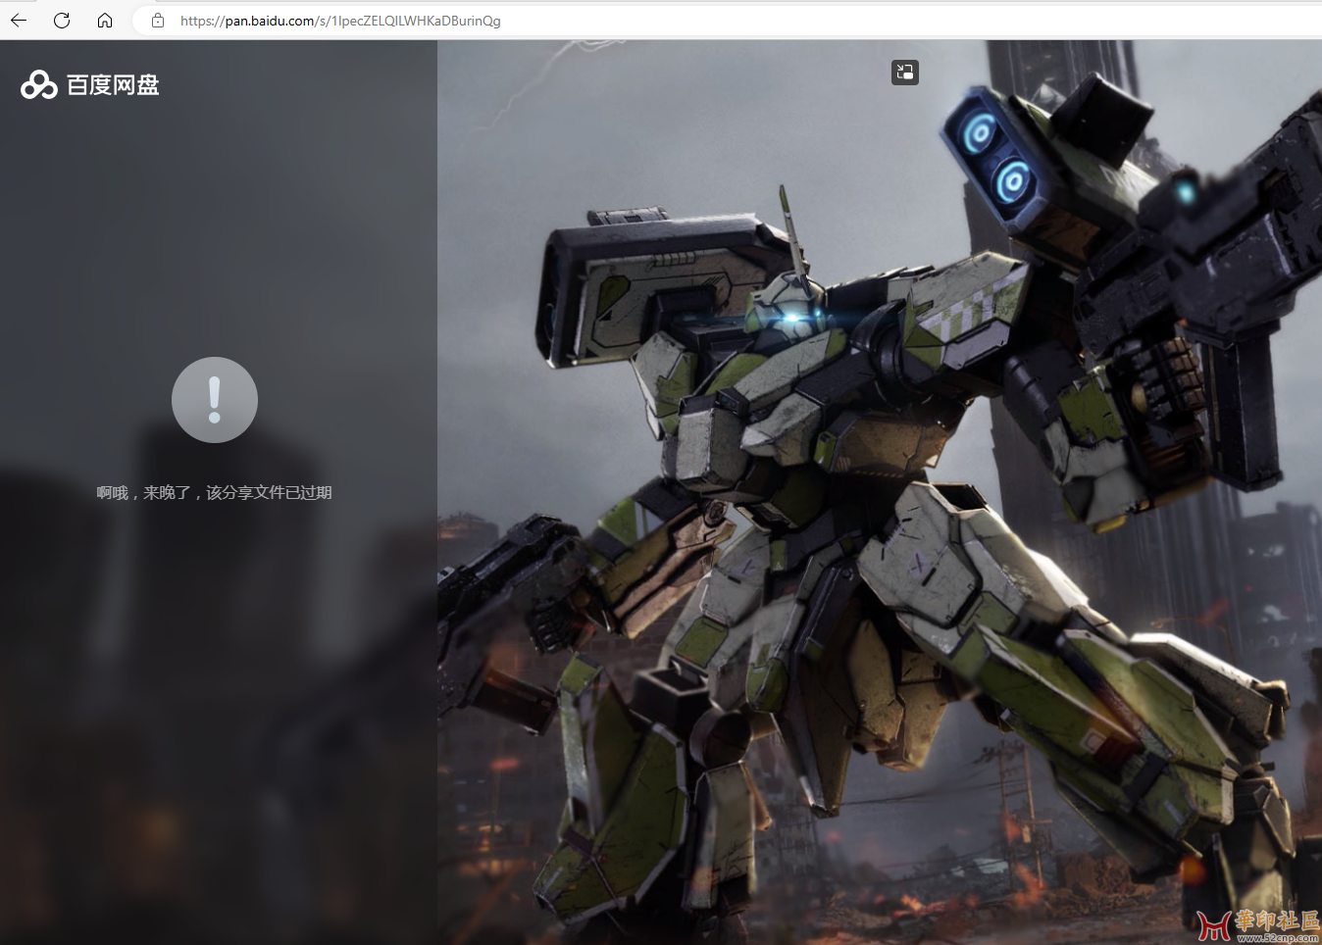This screenshot has width=1322, height=945.
Task: Click the Baidu Netdisk cloud logo icon
Action: click(x=39, y=85)
